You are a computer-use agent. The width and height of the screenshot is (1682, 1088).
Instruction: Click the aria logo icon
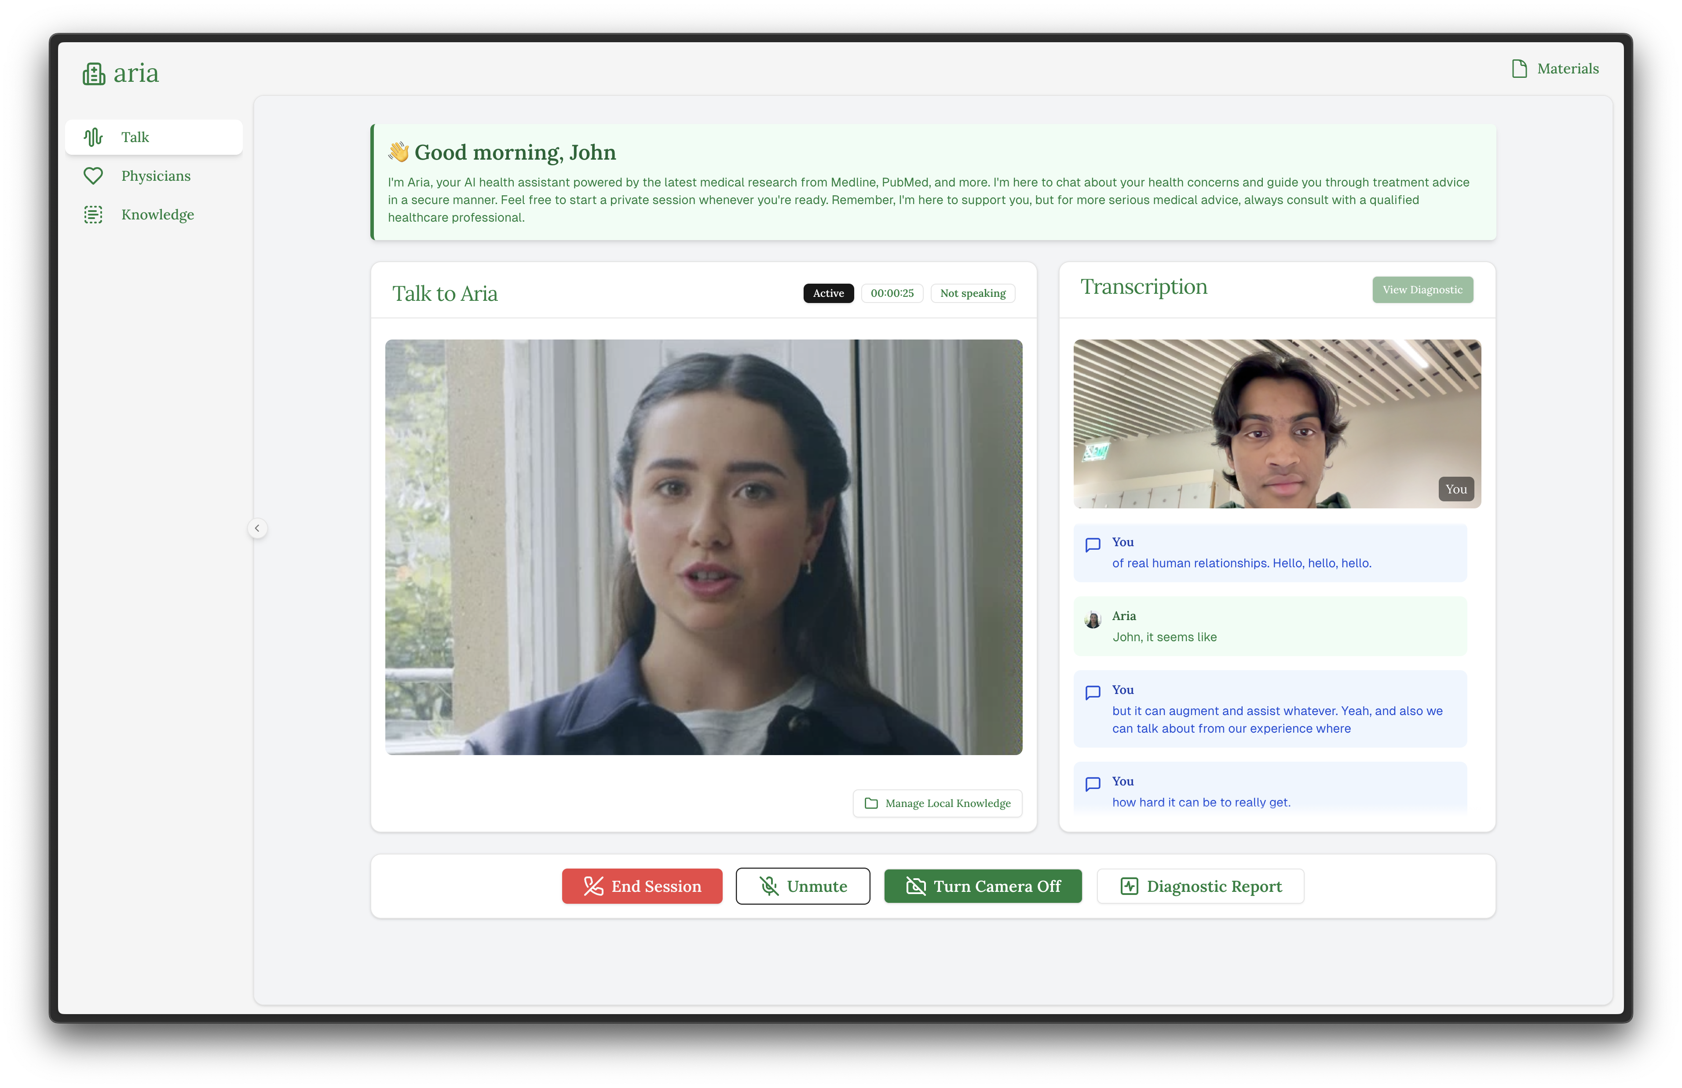(x=94, y=73)
